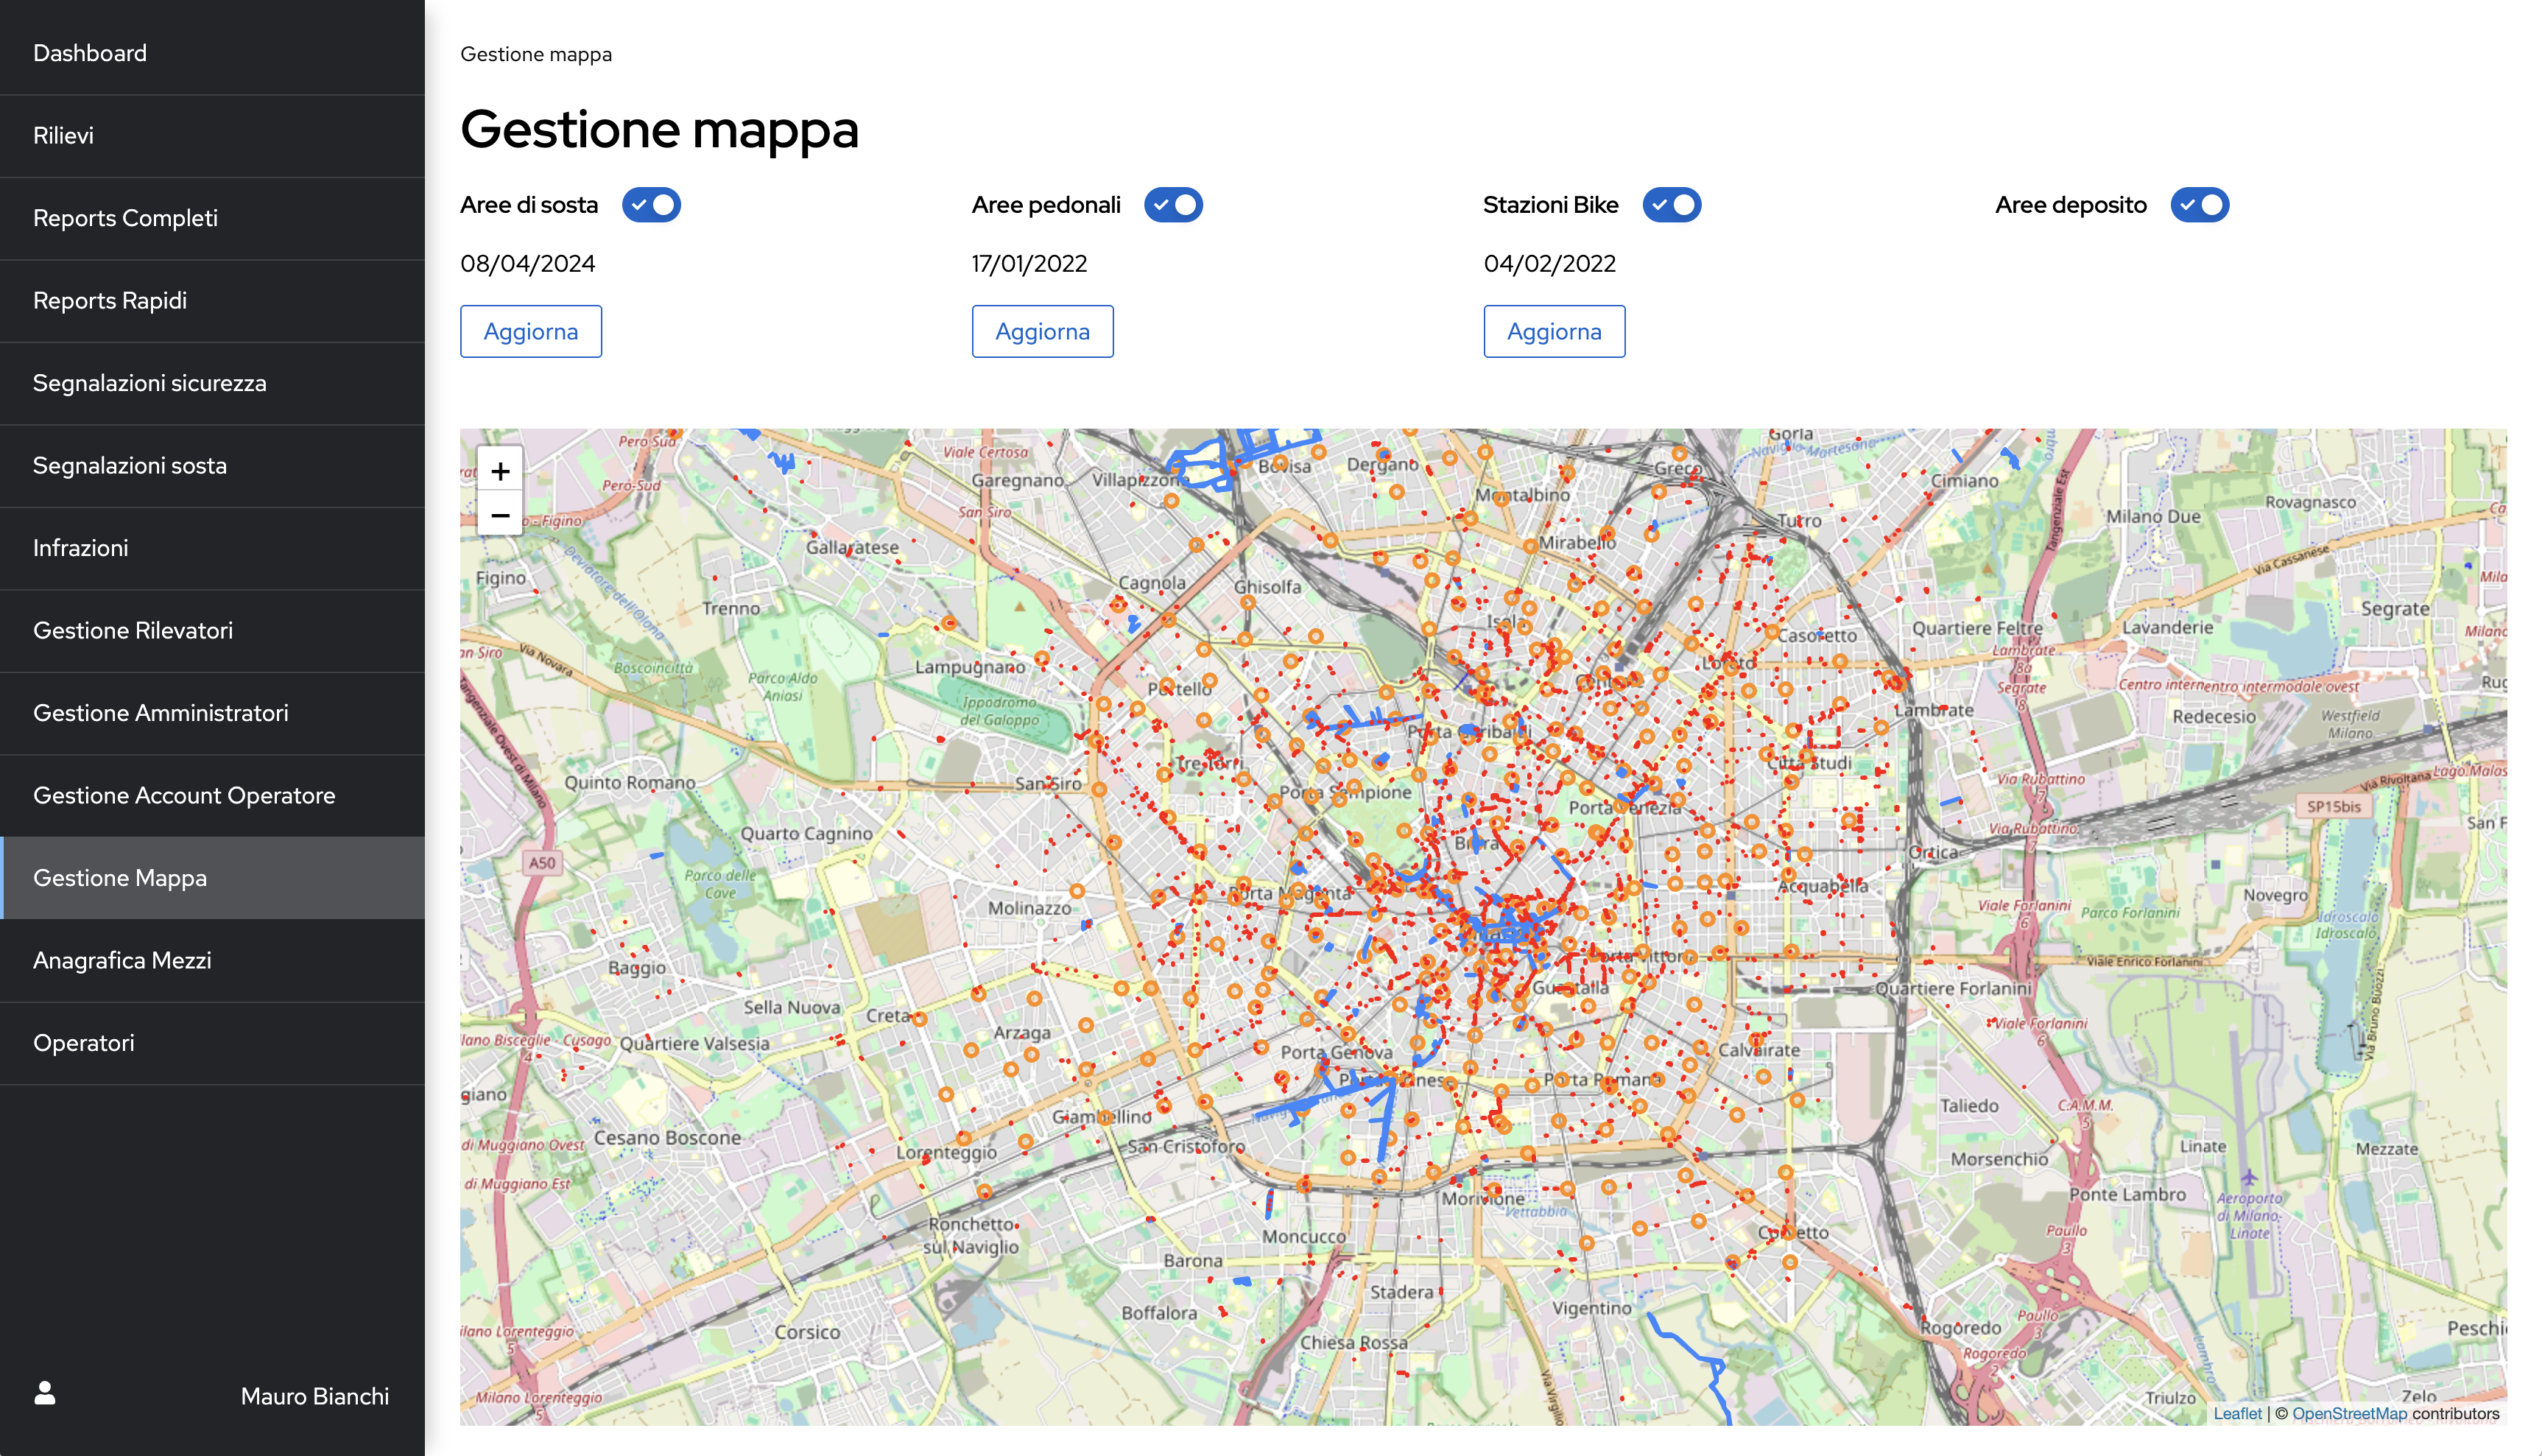
Task: Toggle the Aree di sosta switch
Action: point(651,205)
